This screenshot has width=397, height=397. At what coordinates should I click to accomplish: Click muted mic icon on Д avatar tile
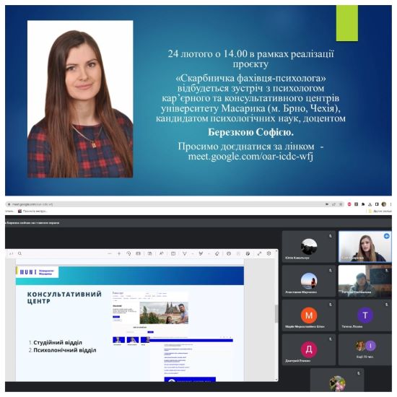pyautogui.click(x=331, y=339)
